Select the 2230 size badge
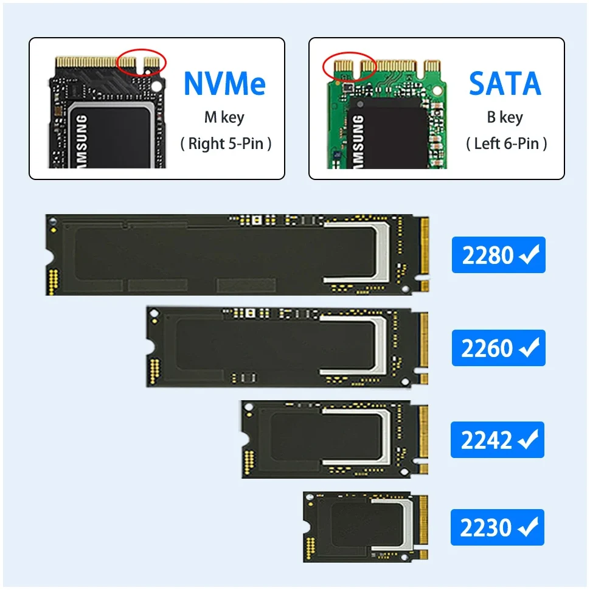 [498, 527]
